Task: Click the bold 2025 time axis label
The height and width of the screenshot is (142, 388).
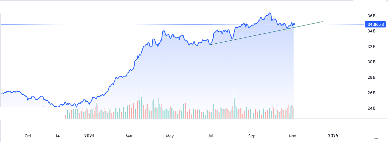Action: tap(333, 136)
